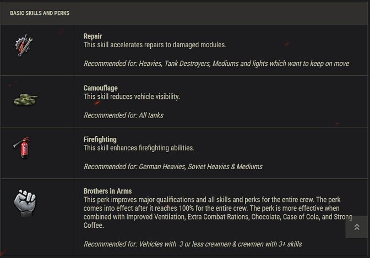Select the Camouflage skill title
The width and height of the screenshot is (370, 258).
coord(100,88)
